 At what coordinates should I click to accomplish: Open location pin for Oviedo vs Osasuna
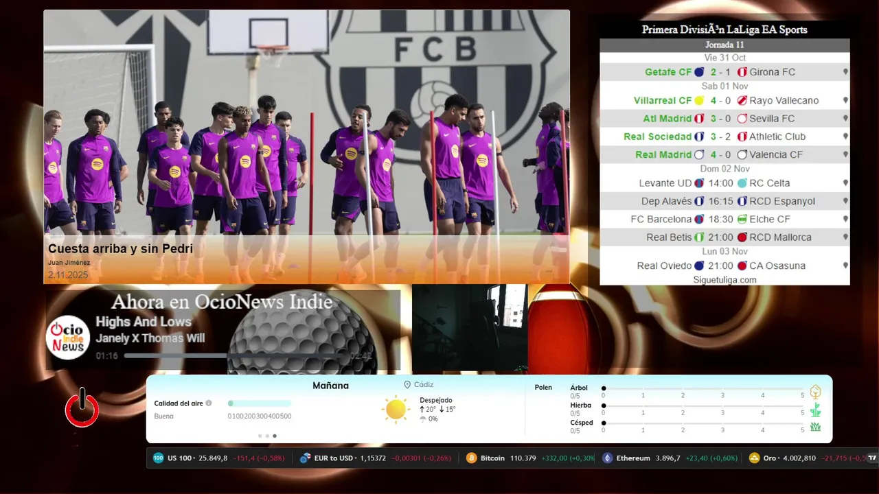coord(845,266)
